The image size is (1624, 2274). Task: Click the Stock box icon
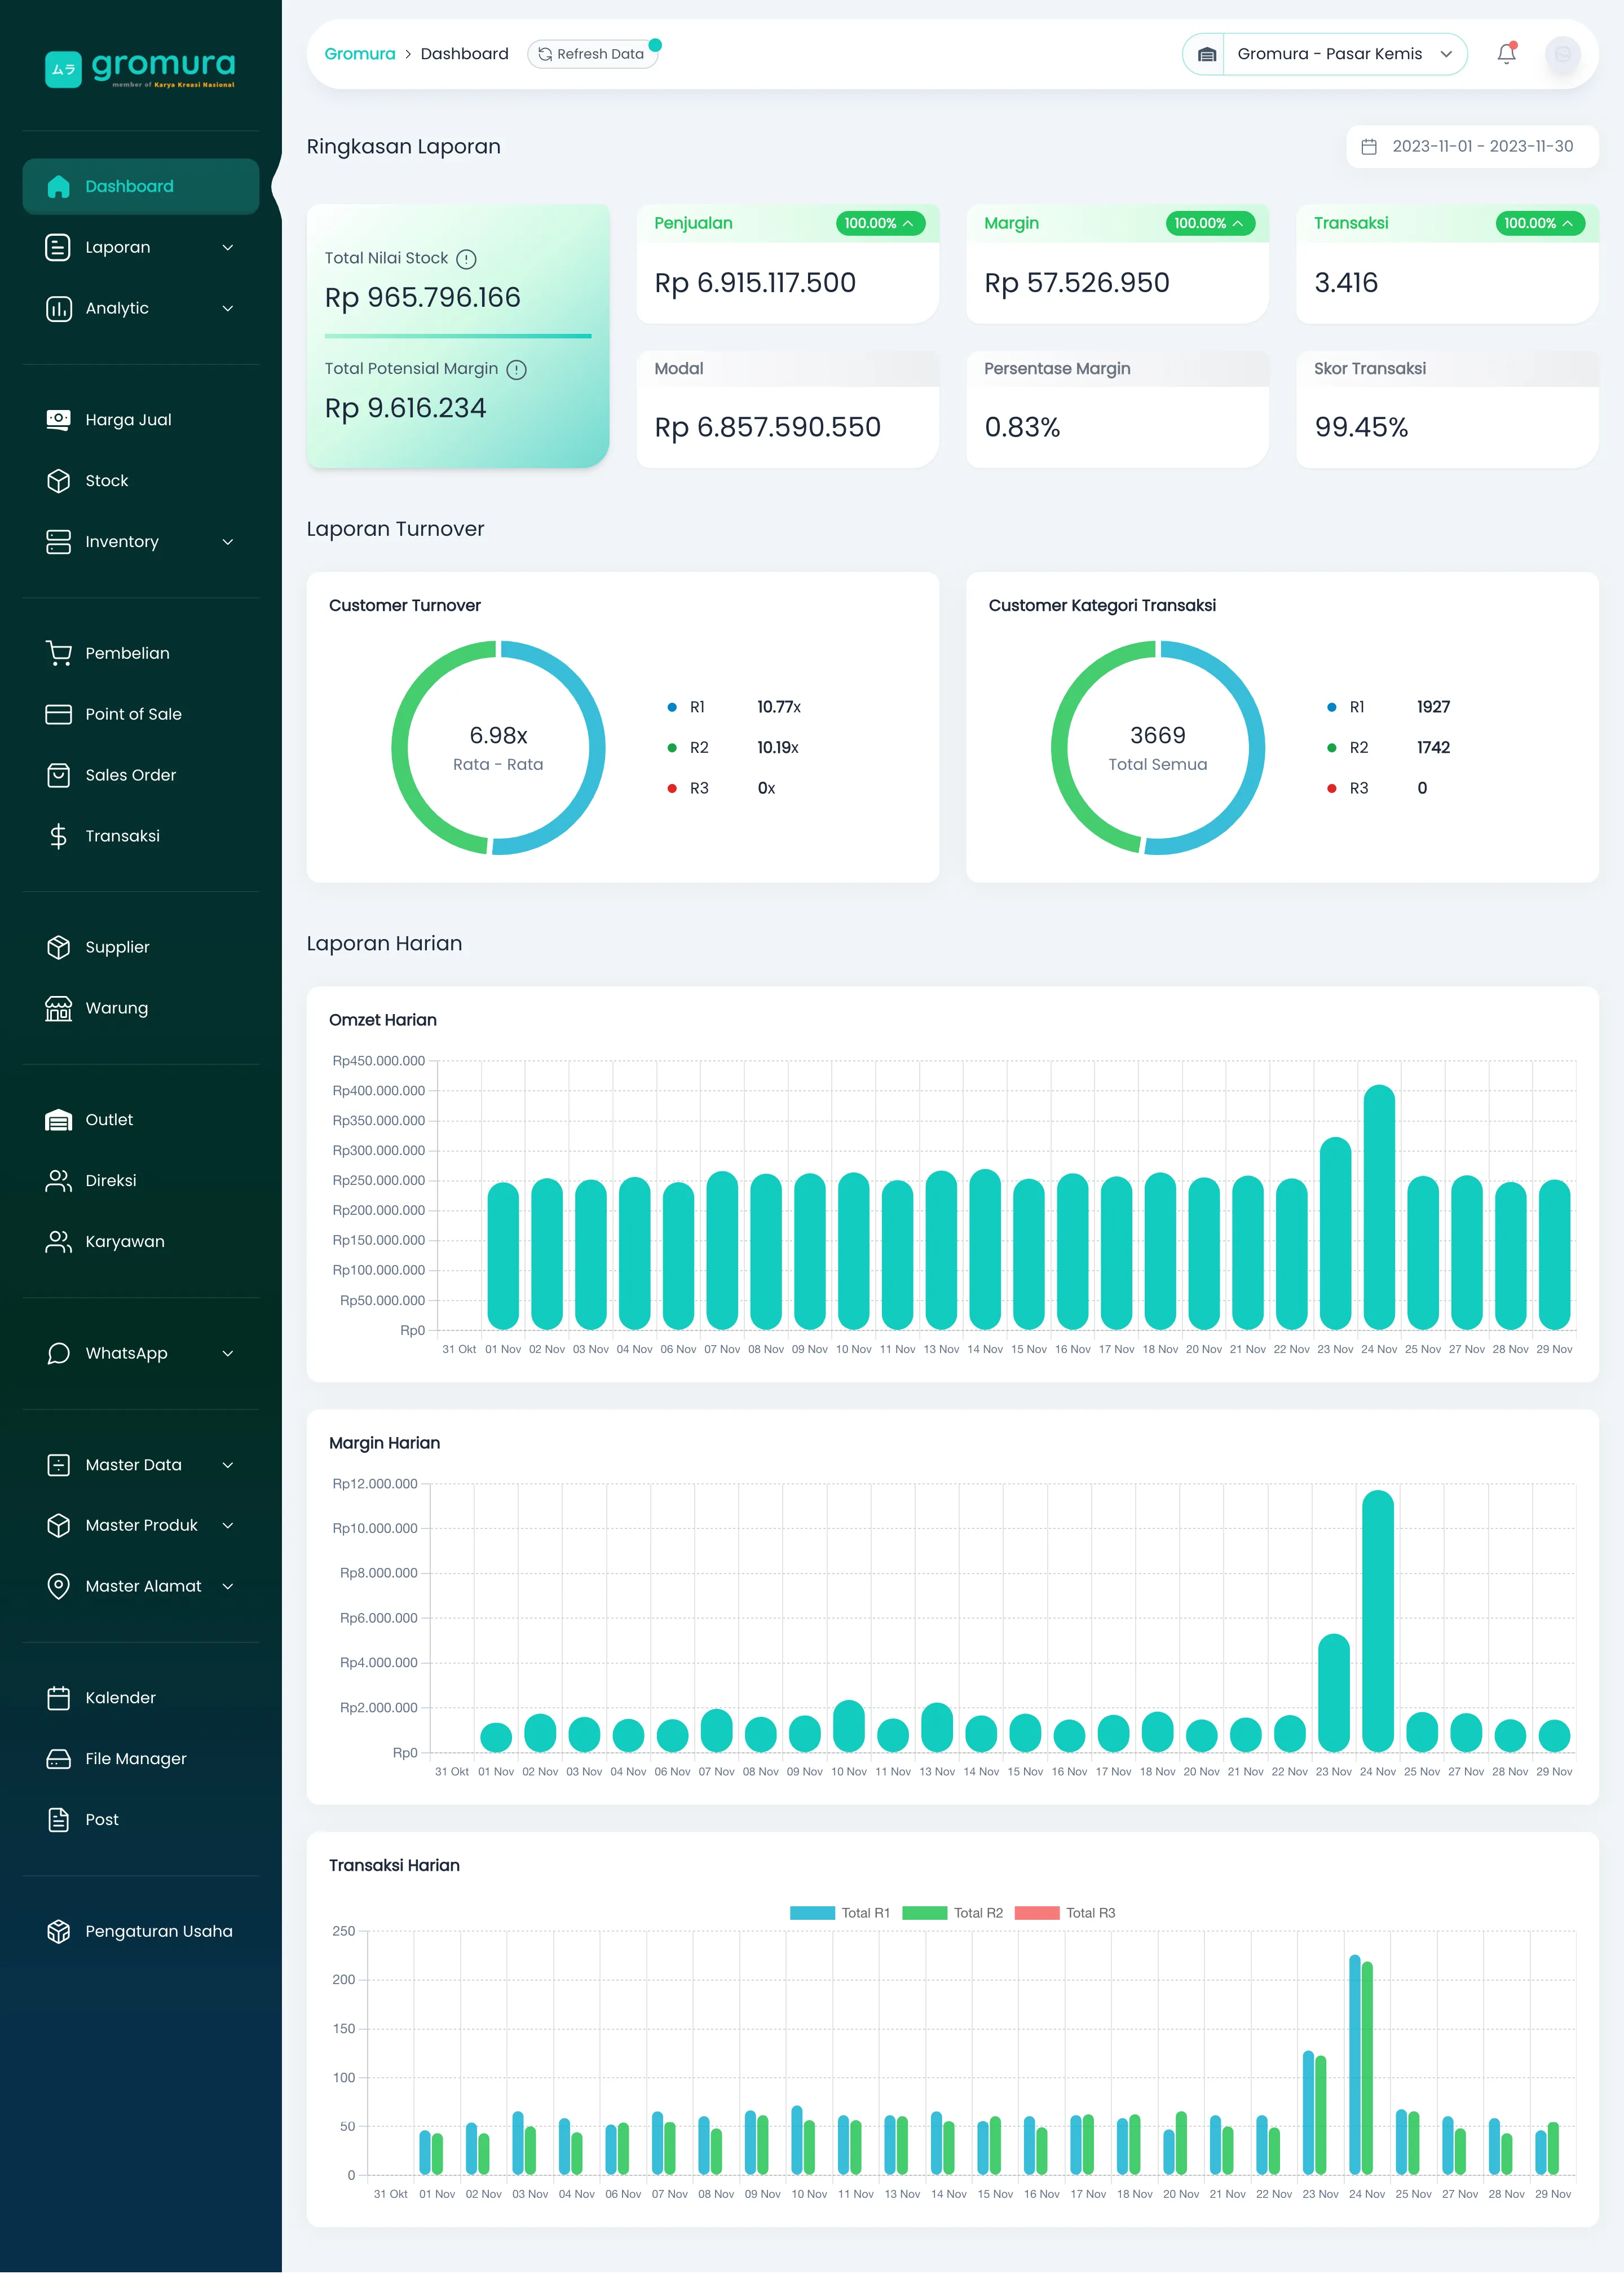click(58, 481)
